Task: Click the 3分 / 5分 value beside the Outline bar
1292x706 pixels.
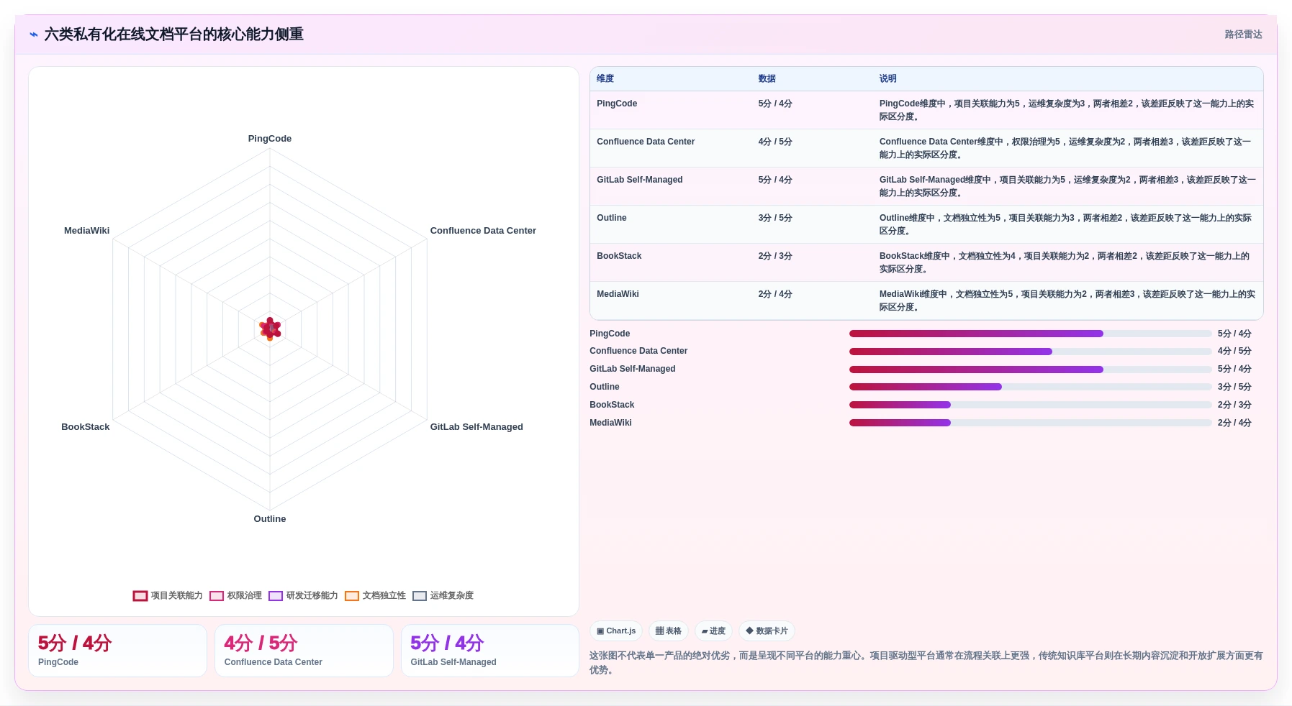Action: [x=1234, y=387]
